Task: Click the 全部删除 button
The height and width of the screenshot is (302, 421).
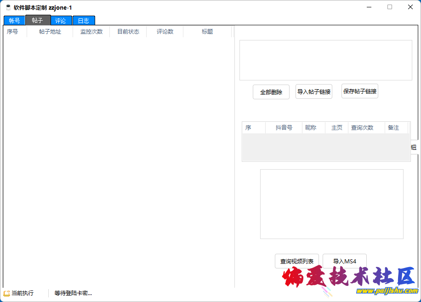Action: coord(271,91)
